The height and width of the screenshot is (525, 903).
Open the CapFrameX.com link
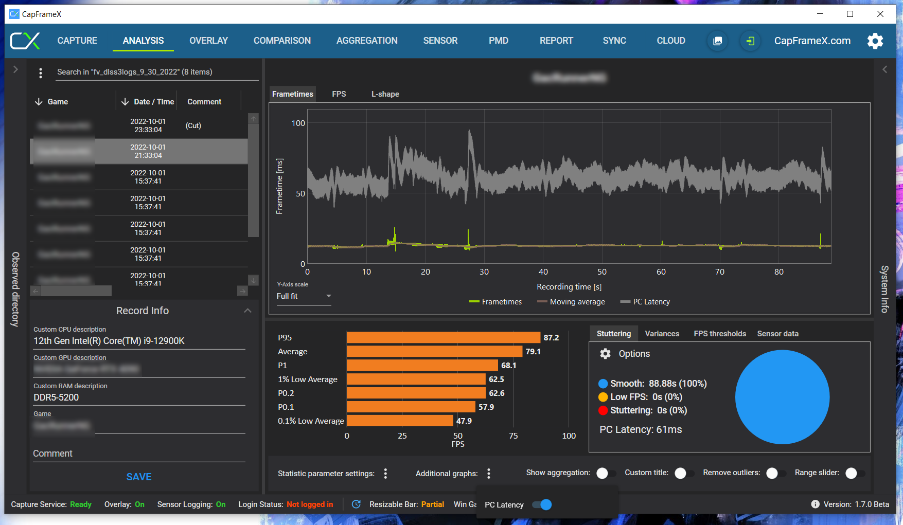click(812, 41)
